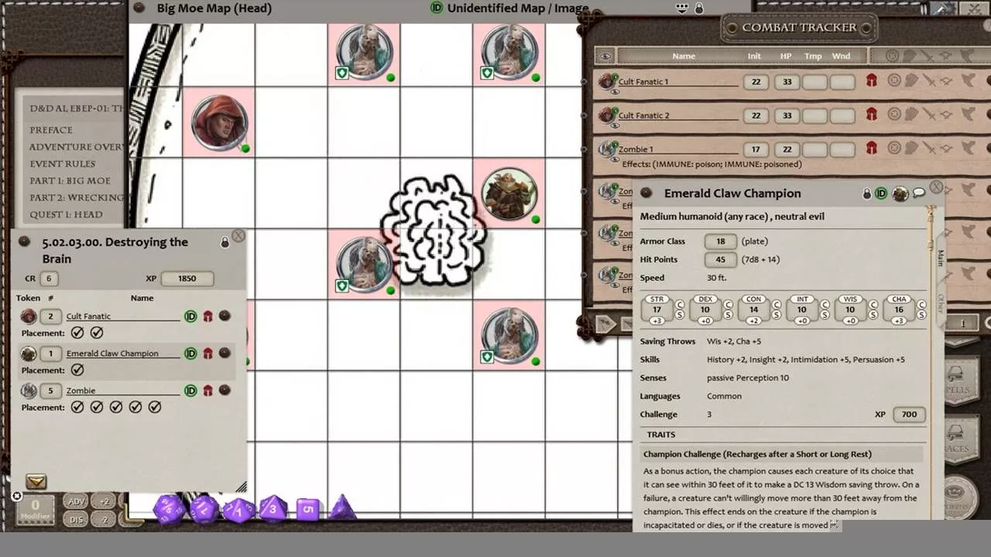
Task: Toggle visibility eye for Cult Fanatic 2
Action: [615, 126]
